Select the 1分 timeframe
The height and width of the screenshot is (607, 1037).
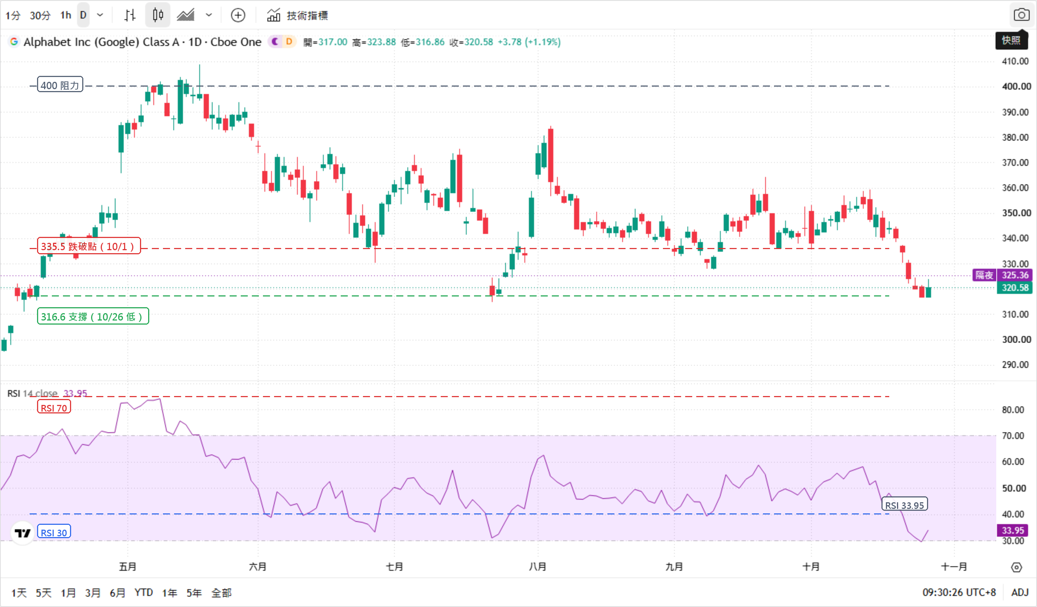pyautogui.click(x=13, y=16)
